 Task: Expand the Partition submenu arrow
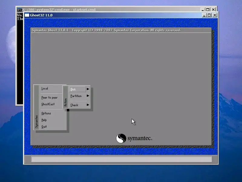point(88,96)
